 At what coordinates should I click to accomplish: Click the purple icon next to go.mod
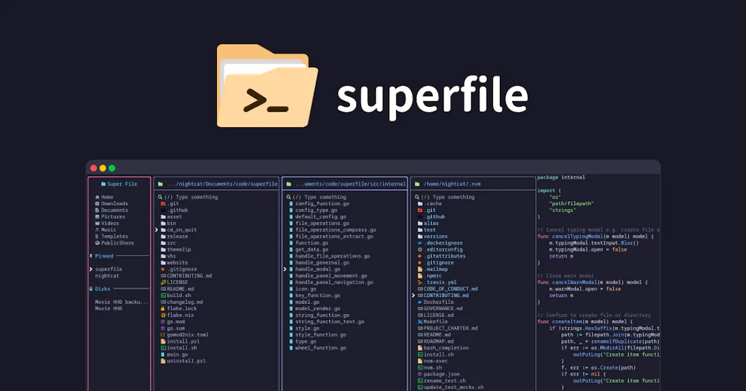[163, 322]
